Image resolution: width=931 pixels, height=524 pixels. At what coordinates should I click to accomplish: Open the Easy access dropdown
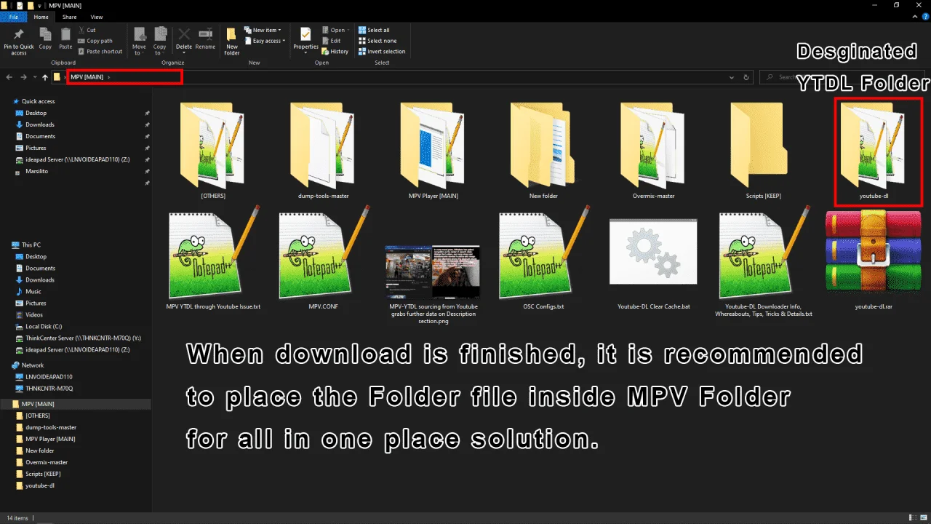pos(265,41)
